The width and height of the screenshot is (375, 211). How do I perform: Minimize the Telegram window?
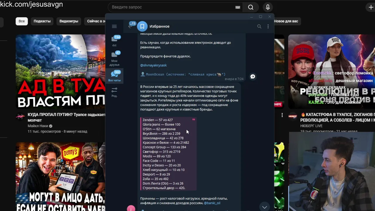point(251,17)
